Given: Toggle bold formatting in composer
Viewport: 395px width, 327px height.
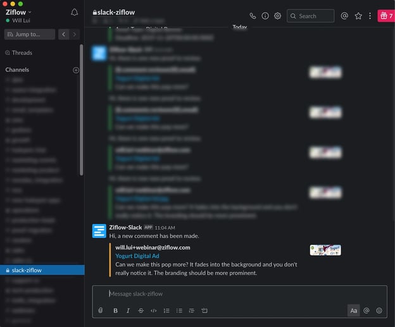Looking at the screenshot, I should pos(115,311).
